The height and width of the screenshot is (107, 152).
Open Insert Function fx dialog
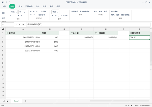(23, 24)
